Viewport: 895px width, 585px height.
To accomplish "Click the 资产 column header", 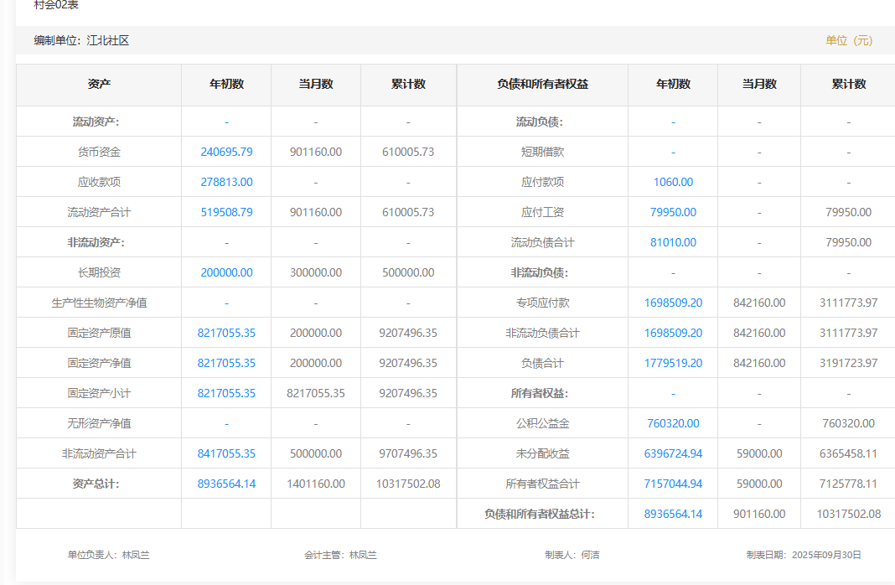I will (x=99, y=84).
